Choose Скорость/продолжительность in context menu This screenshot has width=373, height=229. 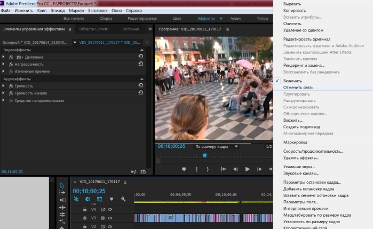pos(313,151)
